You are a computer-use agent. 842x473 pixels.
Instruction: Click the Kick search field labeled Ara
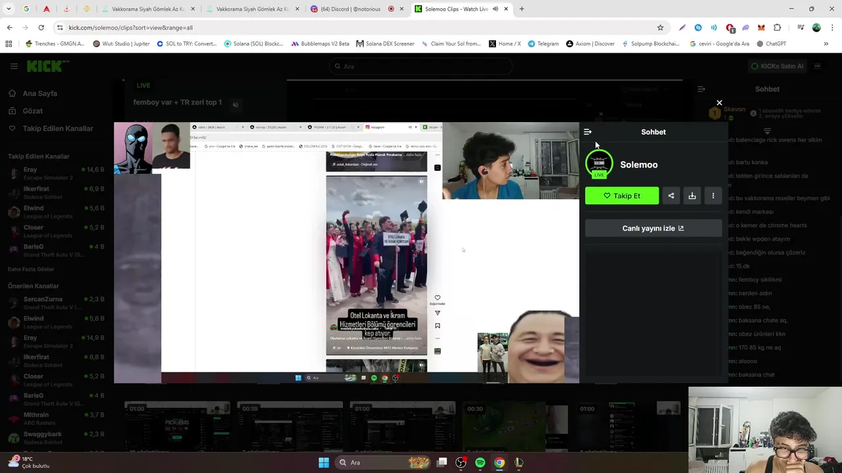[421, 66]
